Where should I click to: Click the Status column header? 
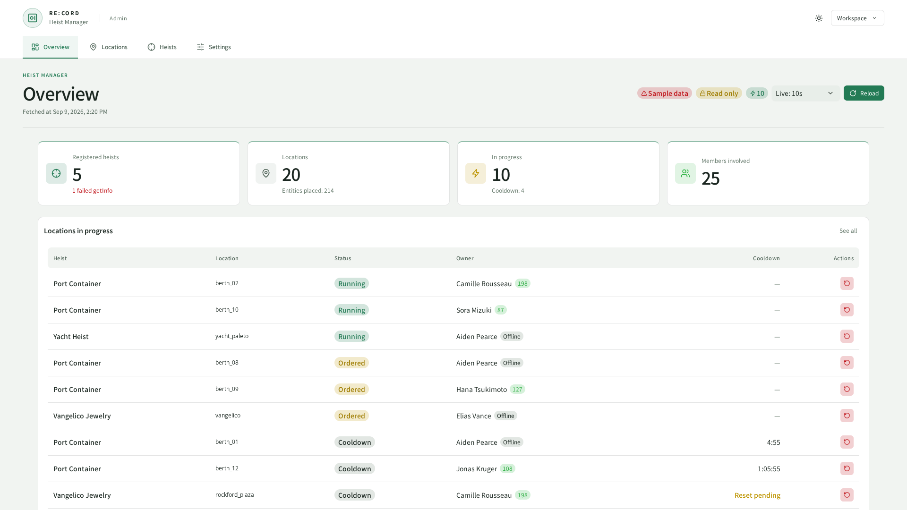(x=343, y=258)
